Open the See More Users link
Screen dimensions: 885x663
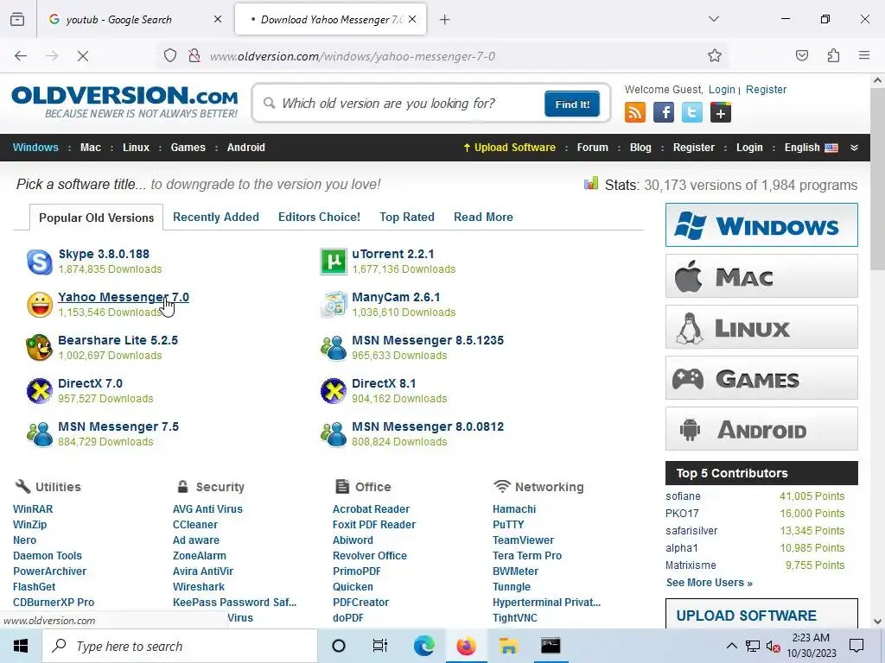pos(709,583)
